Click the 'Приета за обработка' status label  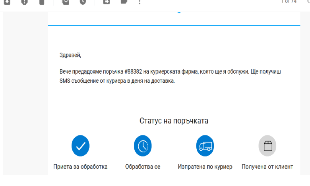[80, 167]
